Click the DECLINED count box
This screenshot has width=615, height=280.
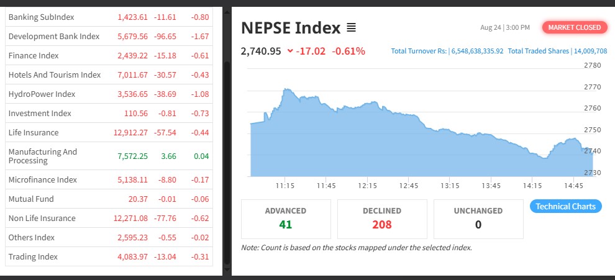coord(382,219)
